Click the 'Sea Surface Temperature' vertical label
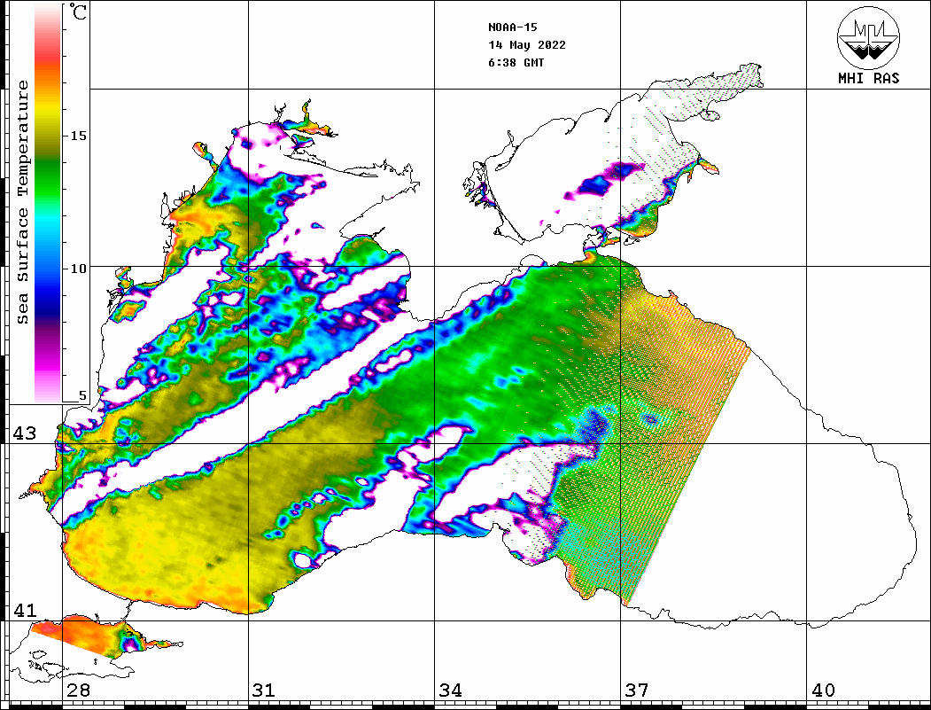The image size is (931, 710). click(22, 202)
